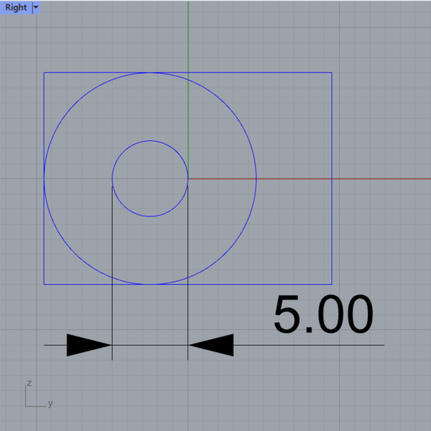Open the Right viewport title menu
Image resolution: width=431 pixels, height=431 pixels.
pyautogui.click(x=16, y=7)
